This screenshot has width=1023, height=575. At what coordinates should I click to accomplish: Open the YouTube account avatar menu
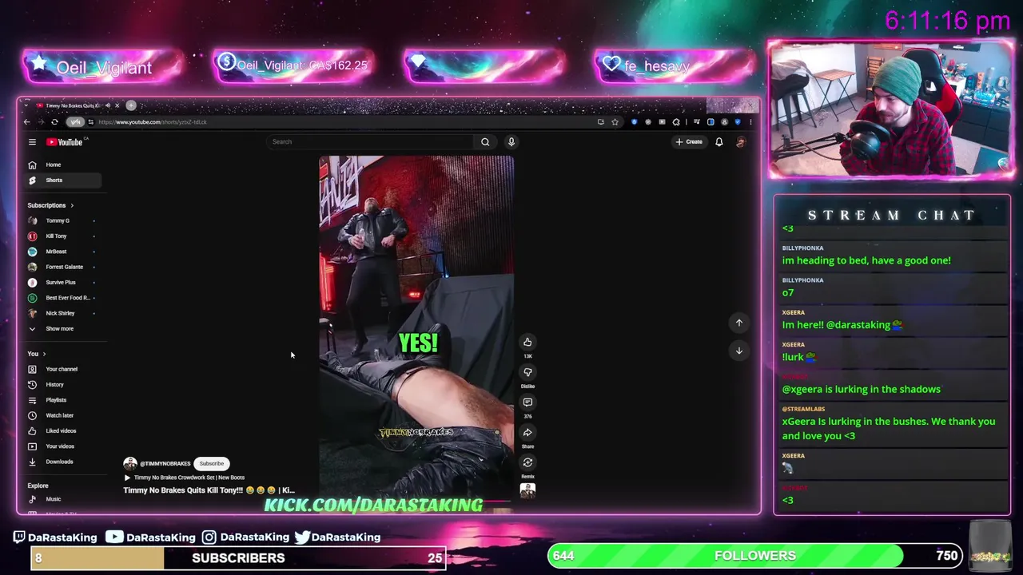click(740, 142)
